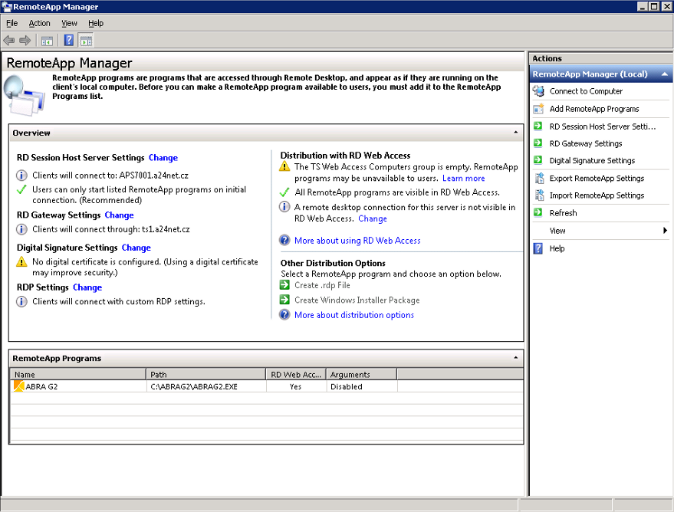Click the Add RemoteApp Programs icon
The image size is (674, 512).
point(538,109)
